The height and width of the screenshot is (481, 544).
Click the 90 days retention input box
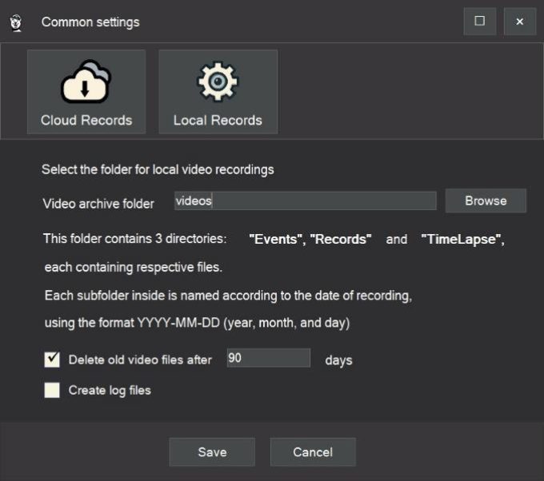coord(268,359)
